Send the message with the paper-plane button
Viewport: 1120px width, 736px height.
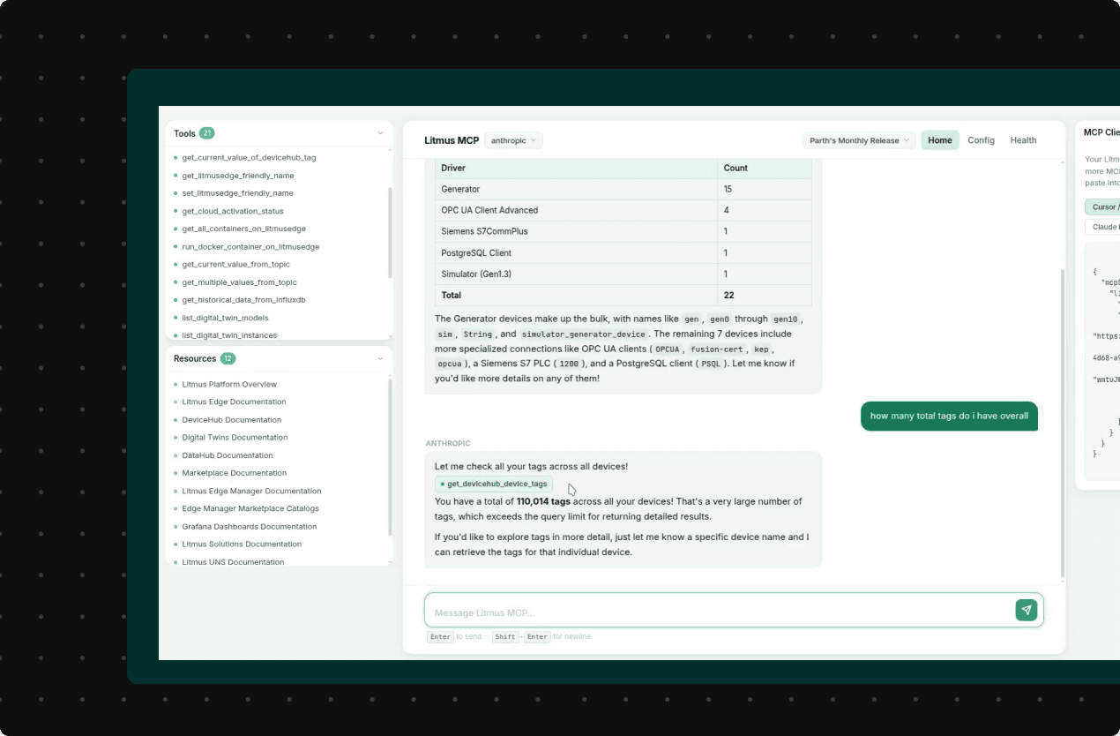click(1026, 610)
